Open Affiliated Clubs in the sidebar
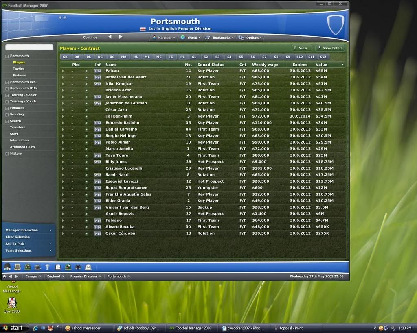417x333 pixels. [x=22, y=147]
